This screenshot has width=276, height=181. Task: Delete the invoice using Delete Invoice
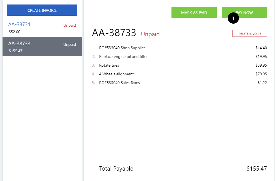pyautogui.click(x=249, y=34)
